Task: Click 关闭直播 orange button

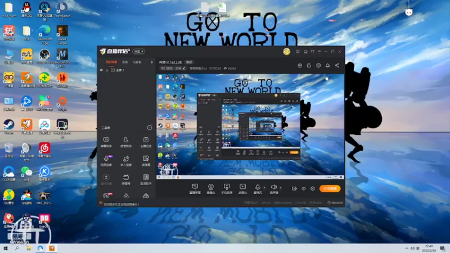Action: 330,188
